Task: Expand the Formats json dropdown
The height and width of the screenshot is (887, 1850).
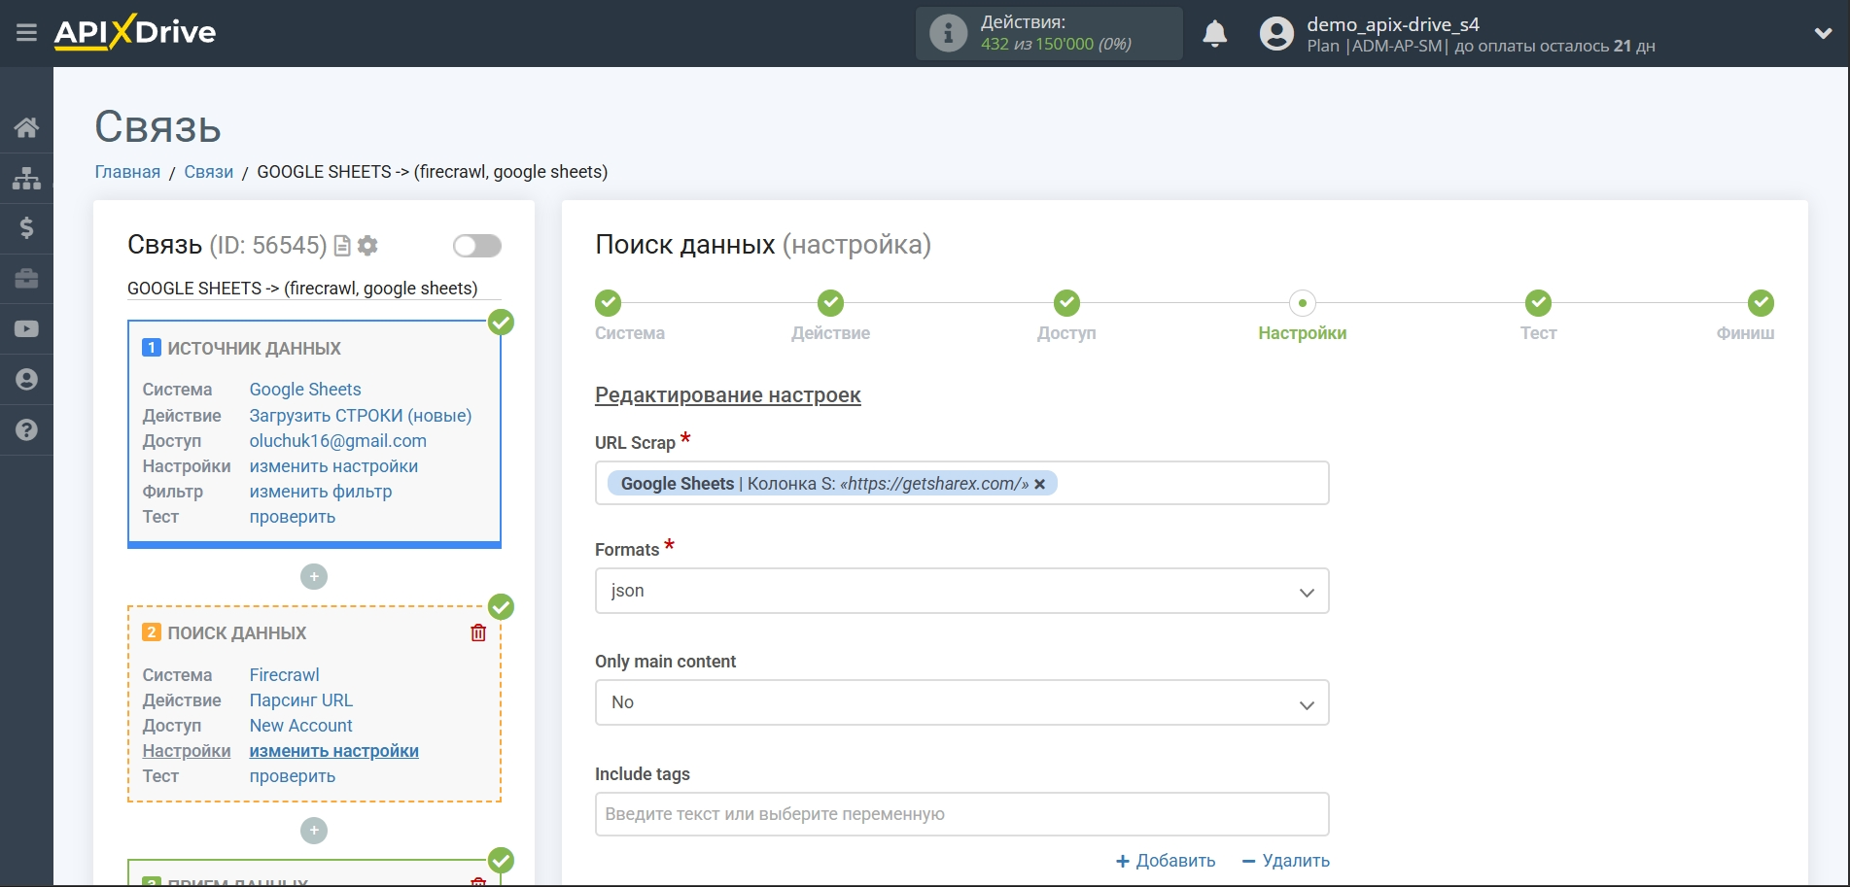Action: tap(961, 591)
